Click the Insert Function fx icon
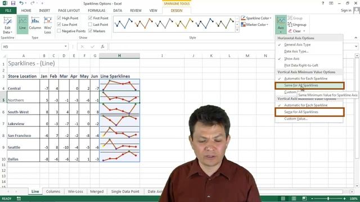Viewport: 360px width, 202px height. click(102, 47)
